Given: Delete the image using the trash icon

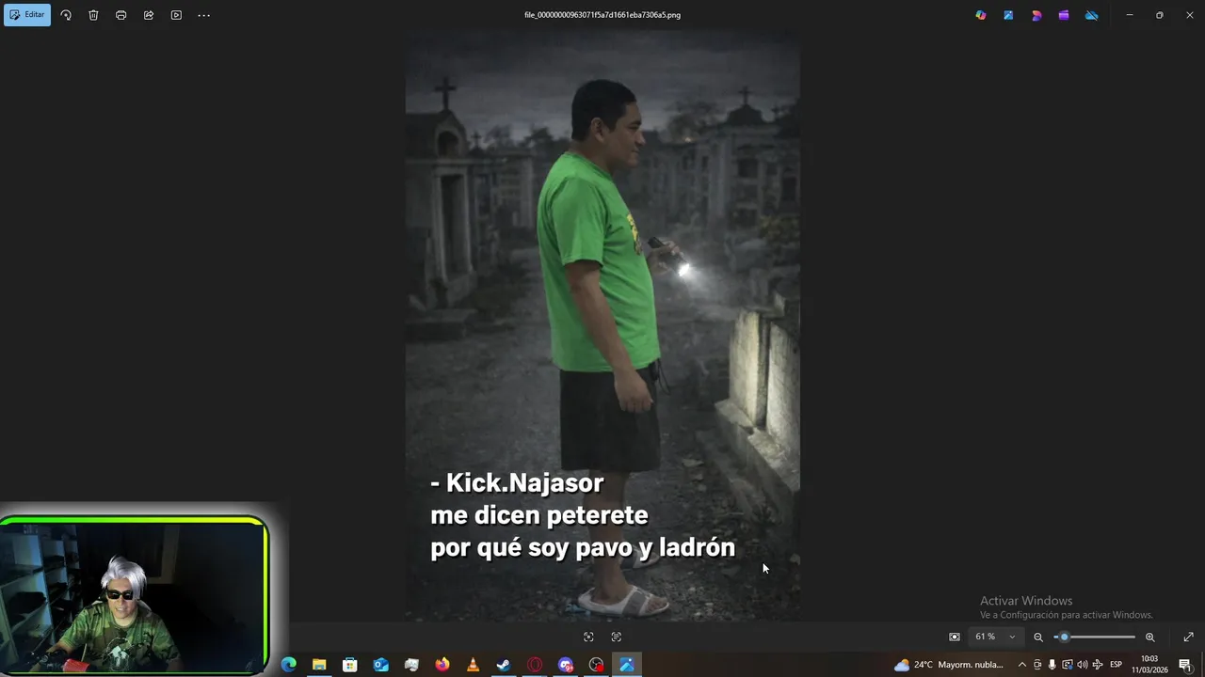Looking at the screenshot, I should 93,15.
